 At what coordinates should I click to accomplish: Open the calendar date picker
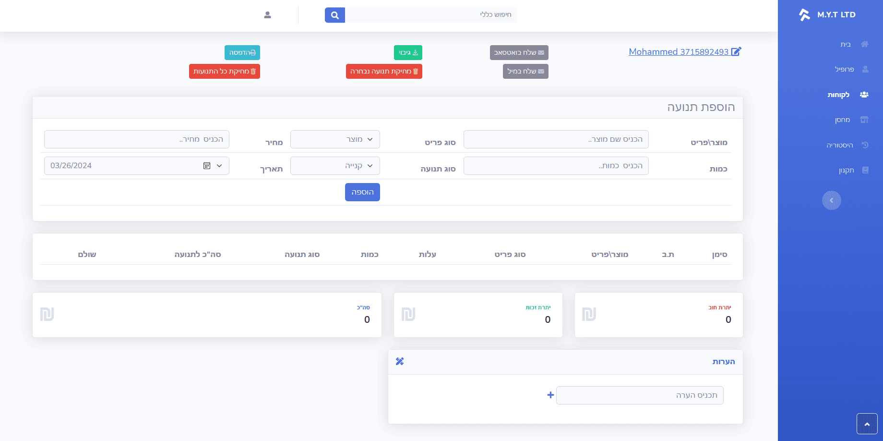point(207,165)
